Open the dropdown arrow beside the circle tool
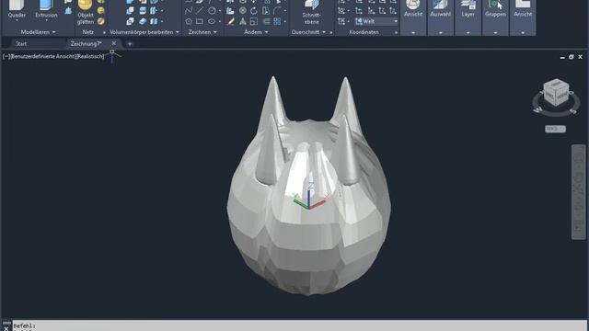Screen dimensions: 589x331 point(219,11)
